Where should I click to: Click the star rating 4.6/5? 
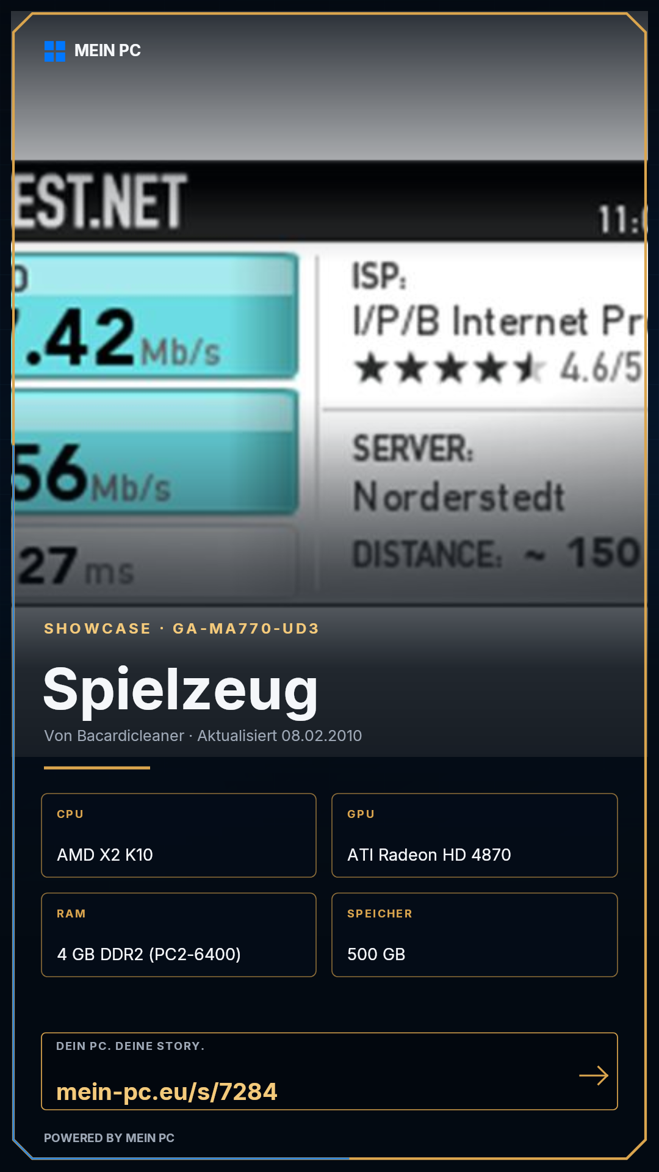click(498, 369)
